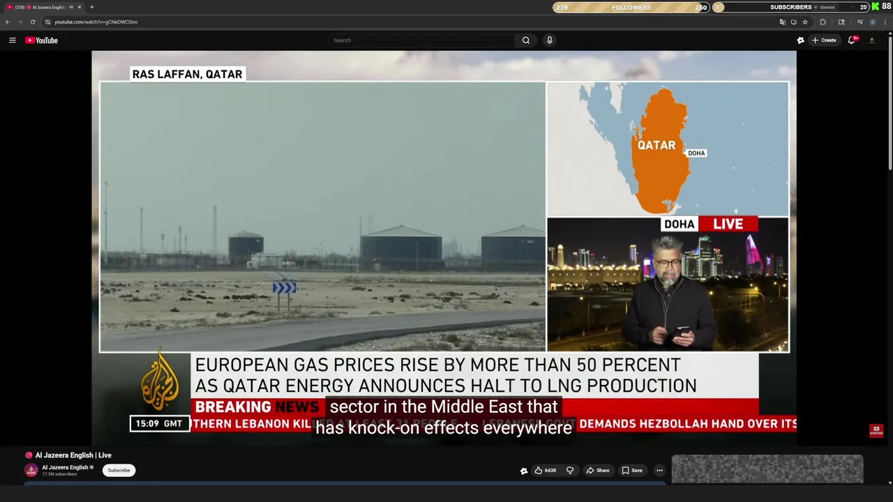Start voice search with the microphone
The image size is (893, 502).
click(x=550, y=40)
